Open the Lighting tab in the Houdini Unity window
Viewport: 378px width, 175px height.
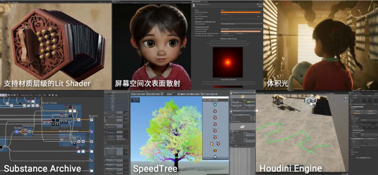pyautogui.click(x=358, y=92)
